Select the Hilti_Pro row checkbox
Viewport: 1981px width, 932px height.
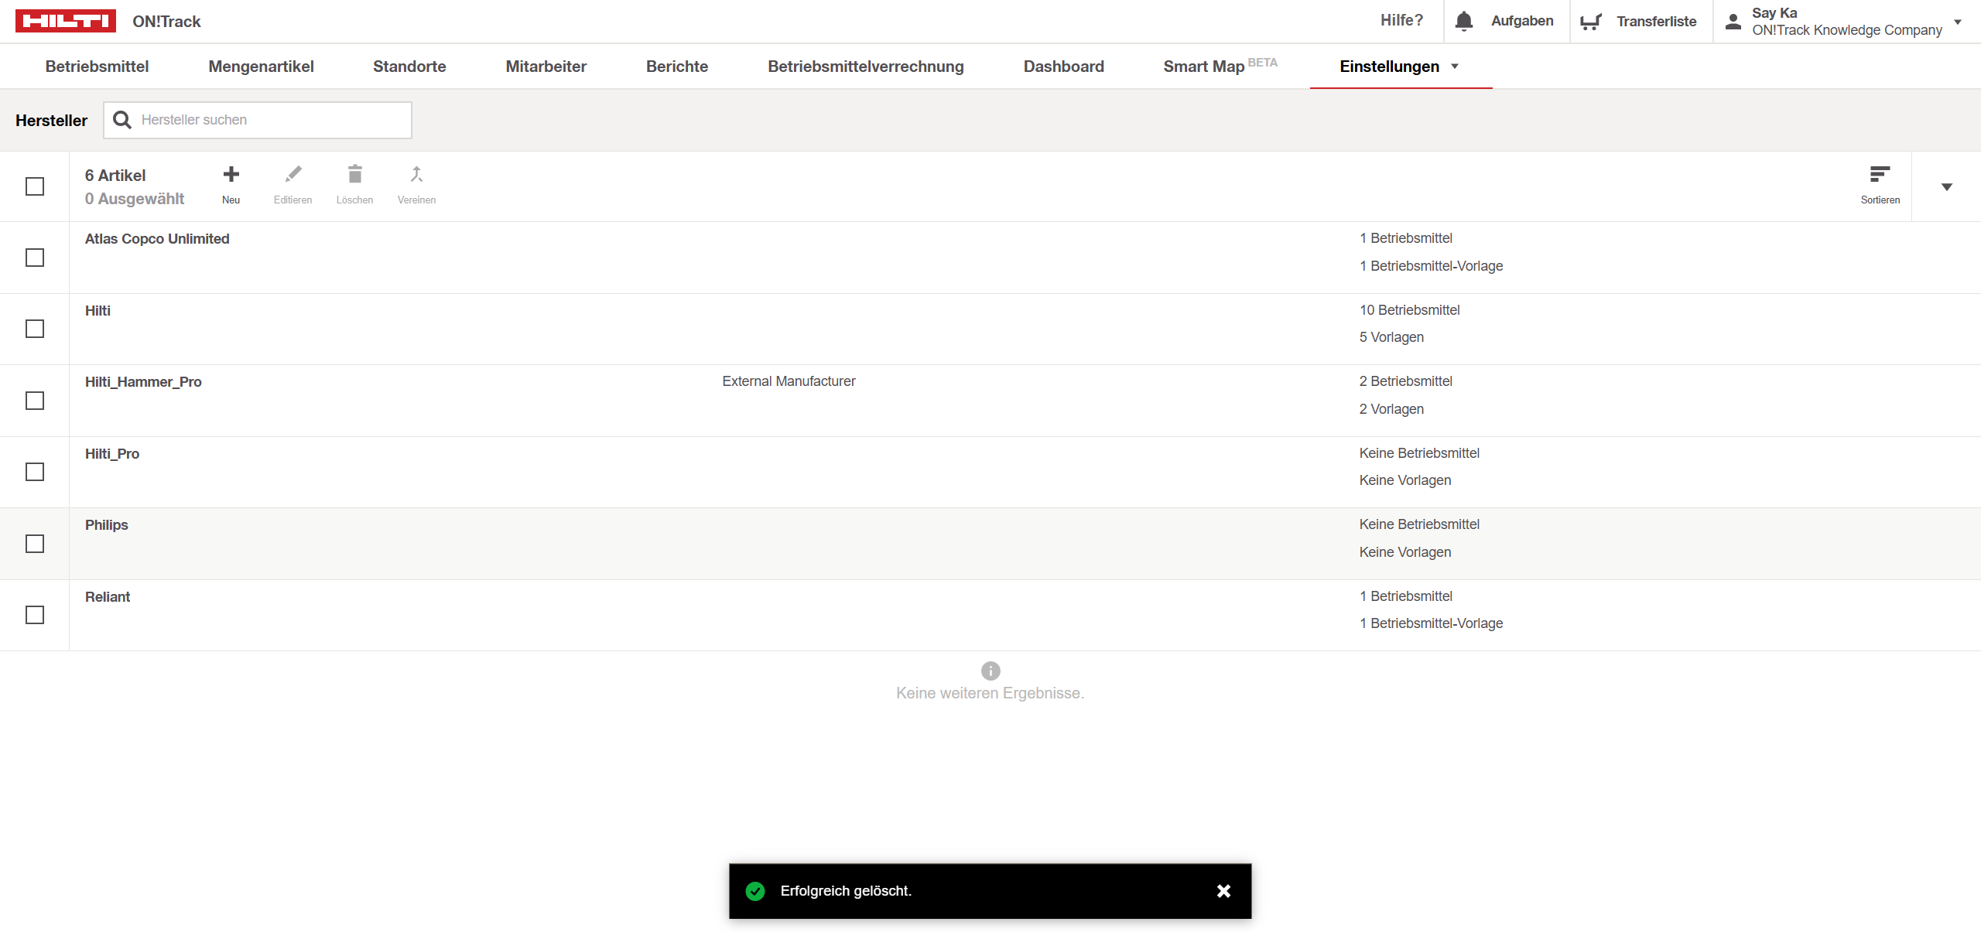(35, 472)
